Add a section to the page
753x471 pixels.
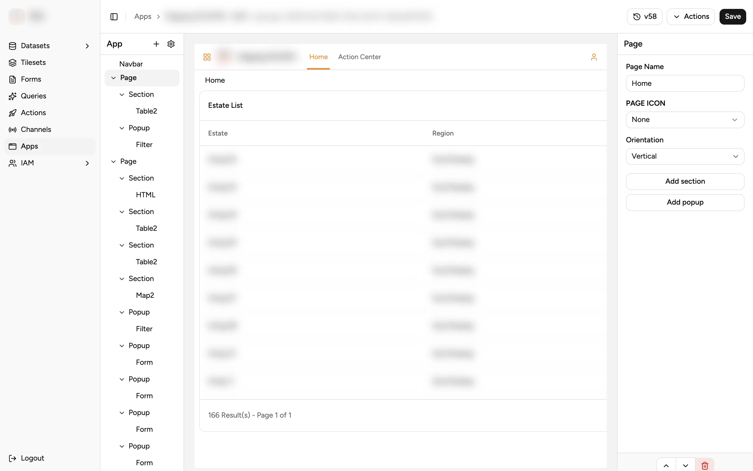click(685, 181)
